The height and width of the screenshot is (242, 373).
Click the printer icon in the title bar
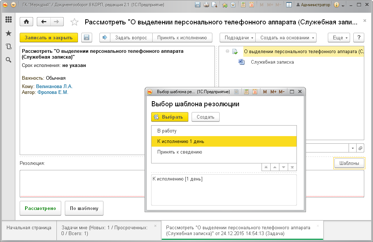pos(206,5)
